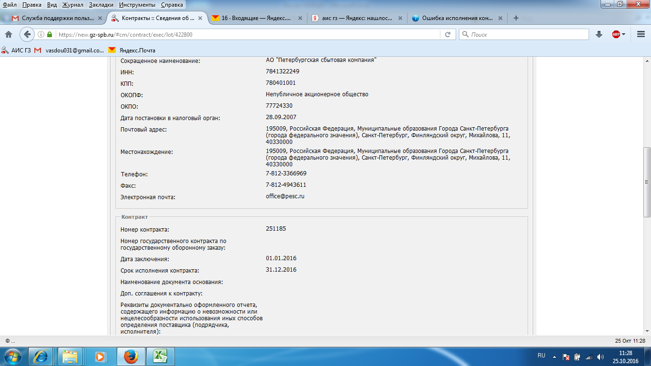Close the Контракты :: Сведения tab
Screen dimensions: 651x366
pyautogui.click(x=200, y=19)
